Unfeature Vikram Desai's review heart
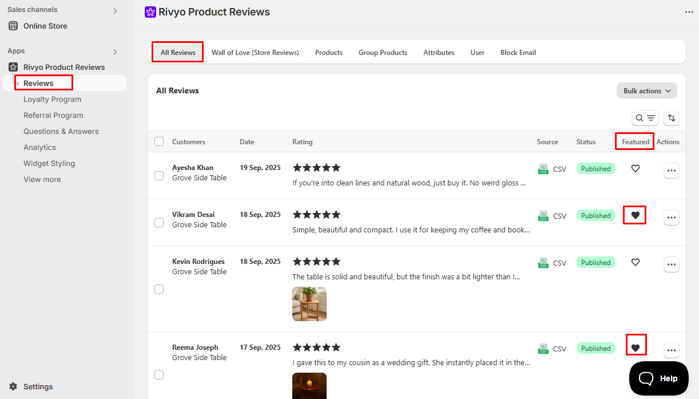This screenshot has width=699, height=399. click(635, 215)
